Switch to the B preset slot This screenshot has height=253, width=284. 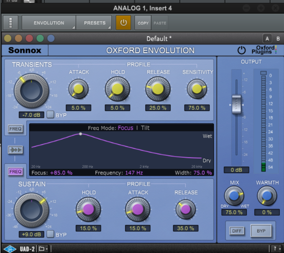pyautogui.click(x=278, y=39)
